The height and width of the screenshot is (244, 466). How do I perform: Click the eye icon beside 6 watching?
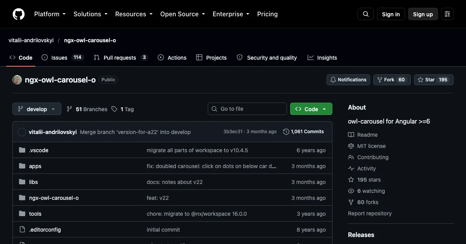pos(351,191)
